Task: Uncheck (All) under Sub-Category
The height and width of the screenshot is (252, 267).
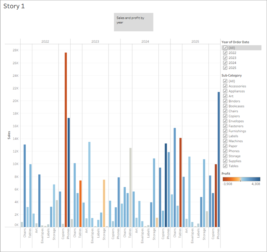Action: 225,81
